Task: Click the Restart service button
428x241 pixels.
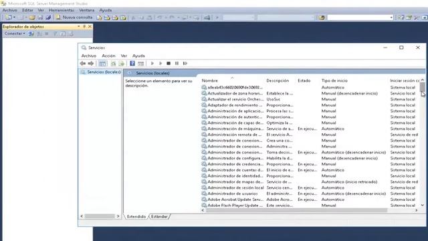Action: (185, 64)
